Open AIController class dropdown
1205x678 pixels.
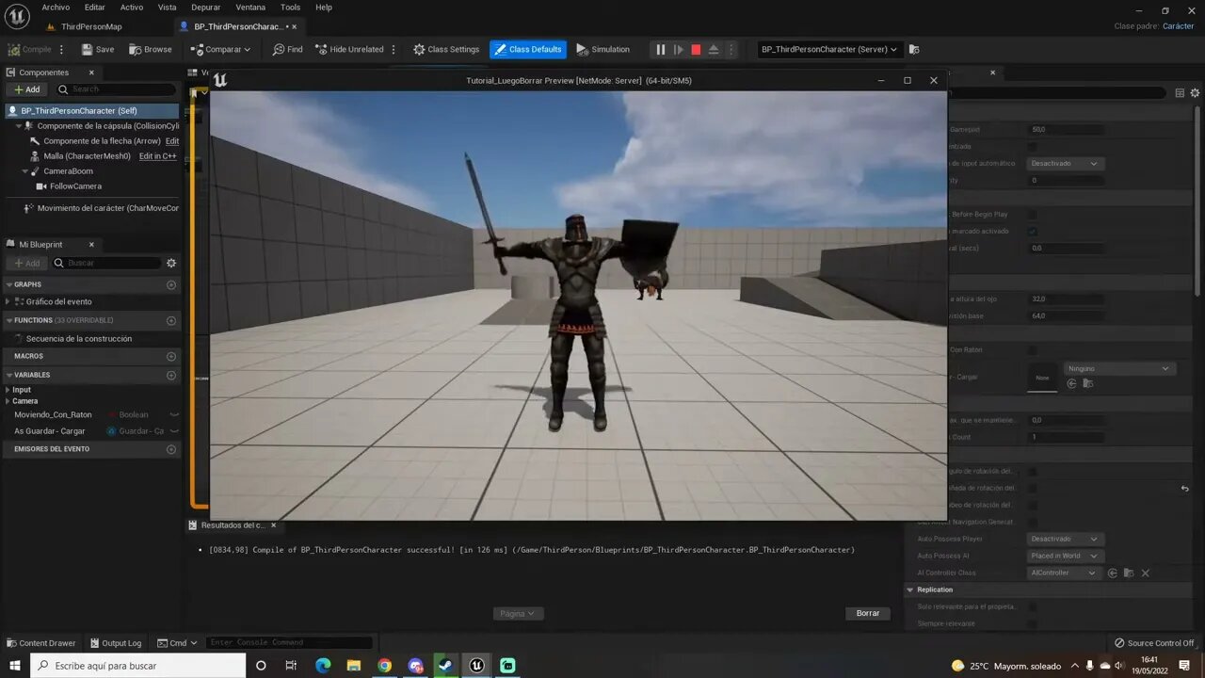(x=1065, y=573)
